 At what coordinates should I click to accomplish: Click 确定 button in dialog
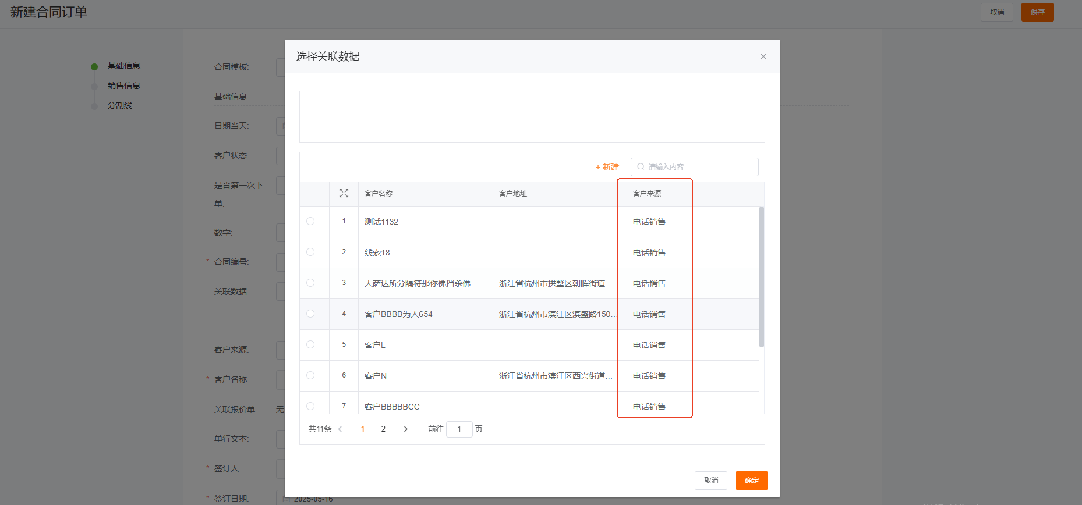pyautogui.click(x=752, y=481)
